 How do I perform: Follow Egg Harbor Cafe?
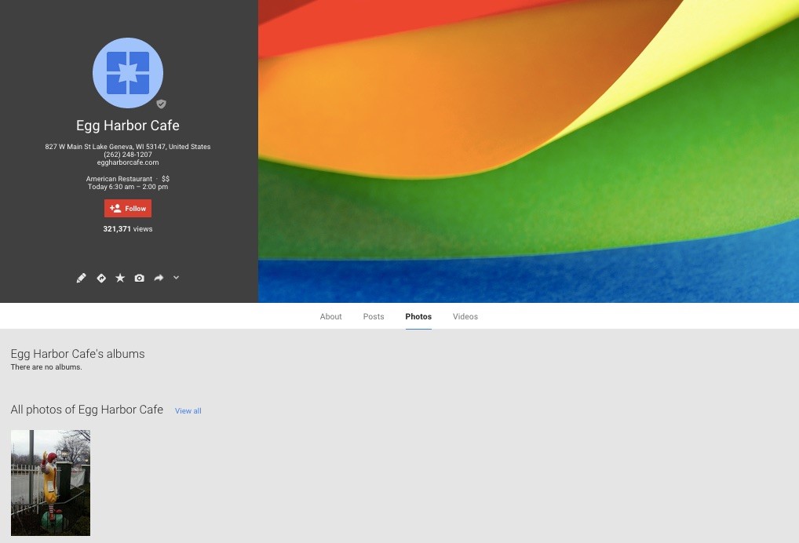tap(128, 209)
